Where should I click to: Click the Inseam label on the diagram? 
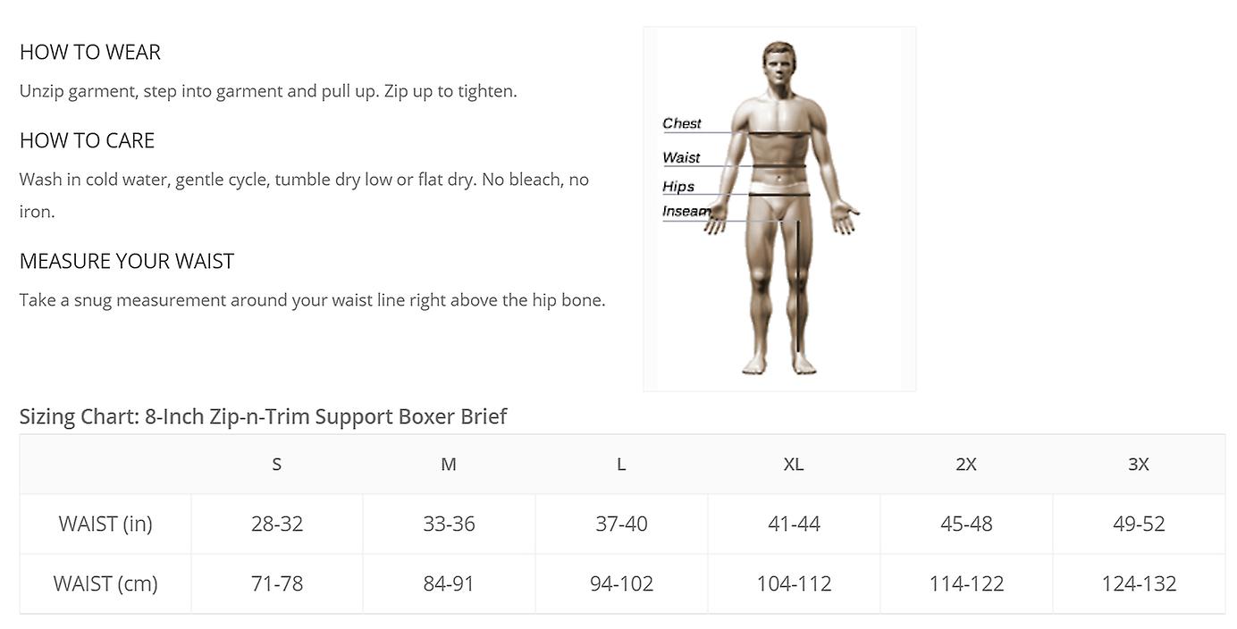pyautogui.click(x=686, y=212)
